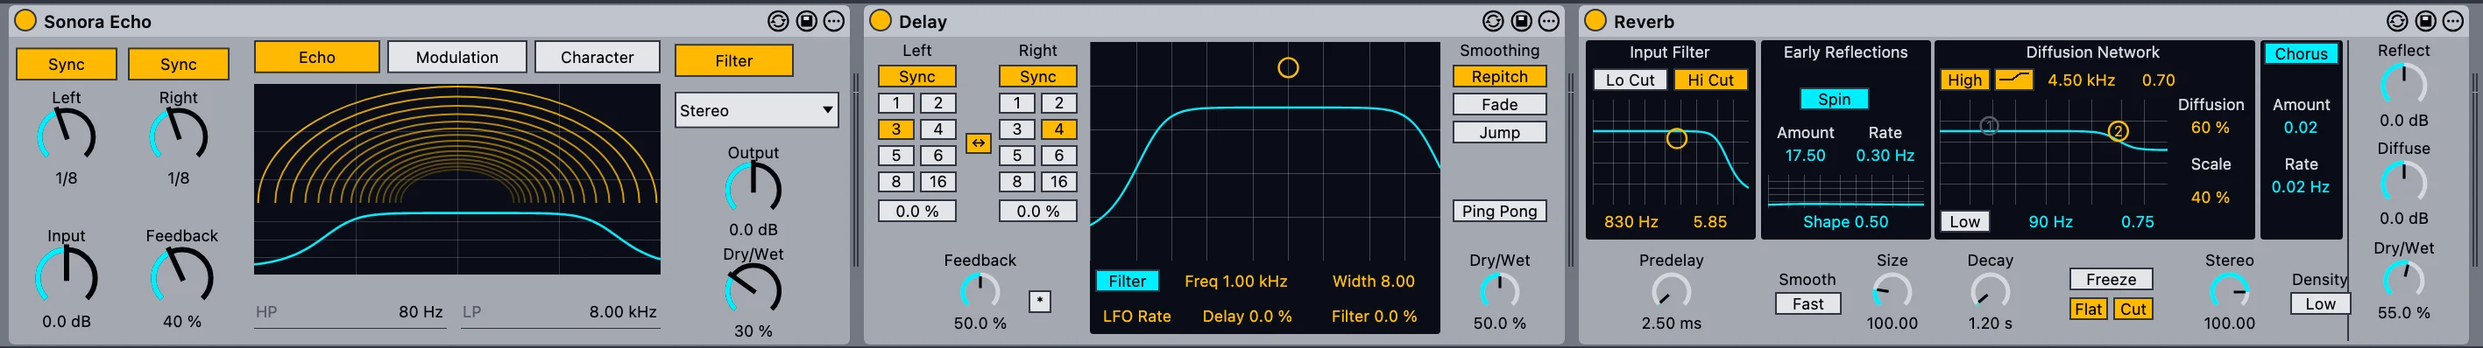Click Reverb Predelay knob
This screenshot has height=348, width=2483.
point(1671,290)
